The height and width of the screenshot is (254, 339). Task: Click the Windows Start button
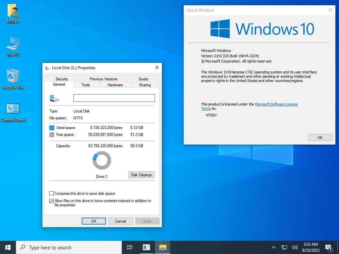[8, 247]
